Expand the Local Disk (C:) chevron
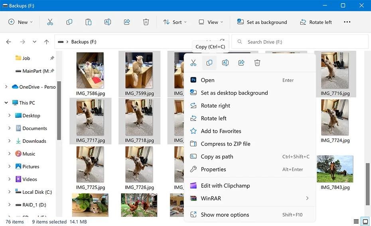This screenshot has height=226, width=371. 10,192
